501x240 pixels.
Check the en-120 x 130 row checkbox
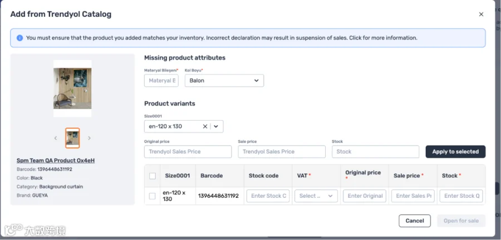pos(153,196)
